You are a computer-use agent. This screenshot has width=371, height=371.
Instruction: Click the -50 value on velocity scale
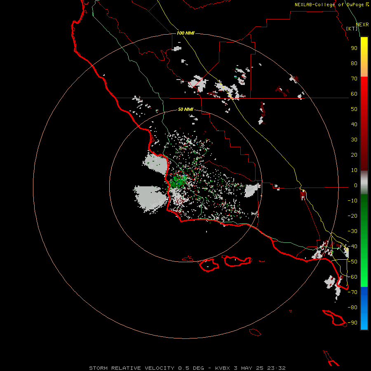pyautogui.click(x=352, y=262)
